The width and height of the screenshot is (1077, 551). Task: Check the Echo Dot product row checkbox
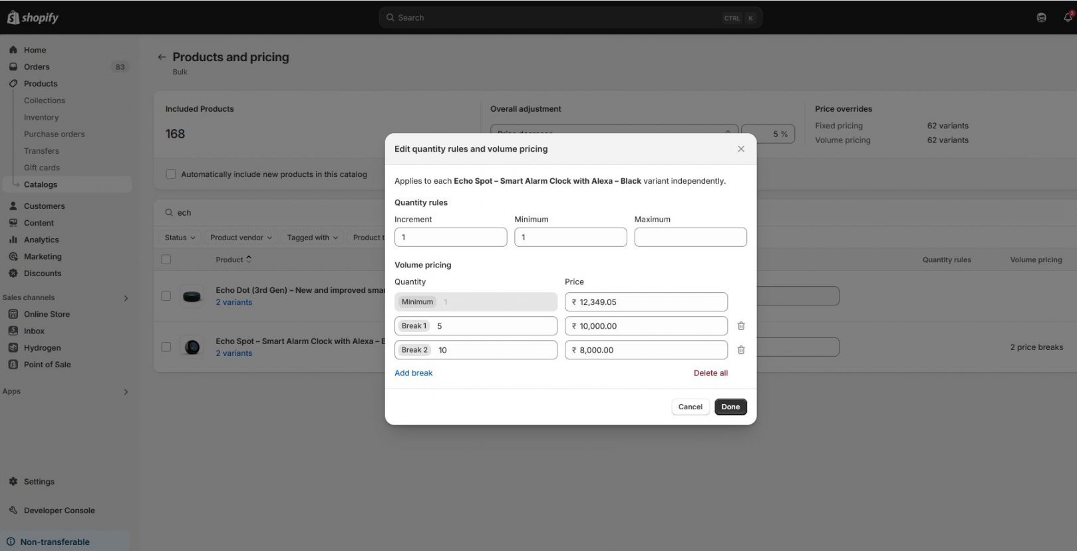click(x=166, y=296)
